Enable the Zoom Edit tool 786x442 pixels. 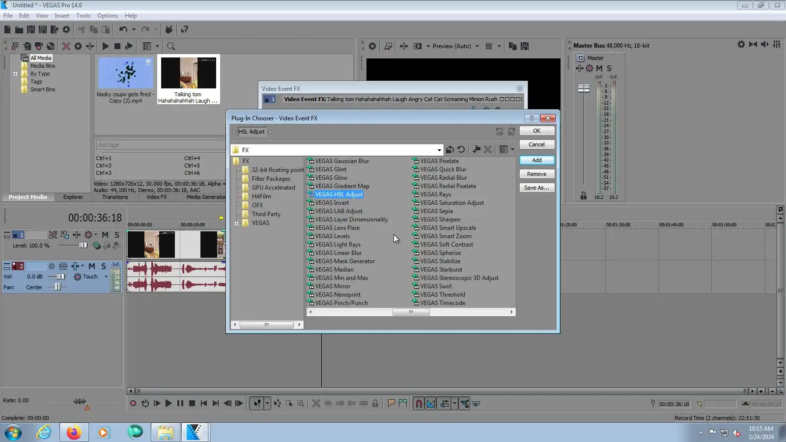click(x=301, y=404)
